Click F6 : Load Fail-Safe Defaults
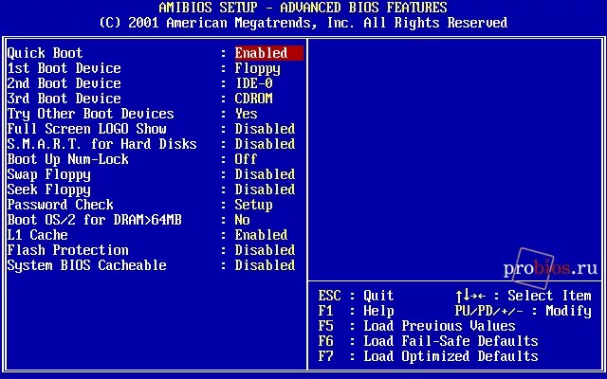The width and height of the screenshot is (607, 379). [x=428, y=341]
